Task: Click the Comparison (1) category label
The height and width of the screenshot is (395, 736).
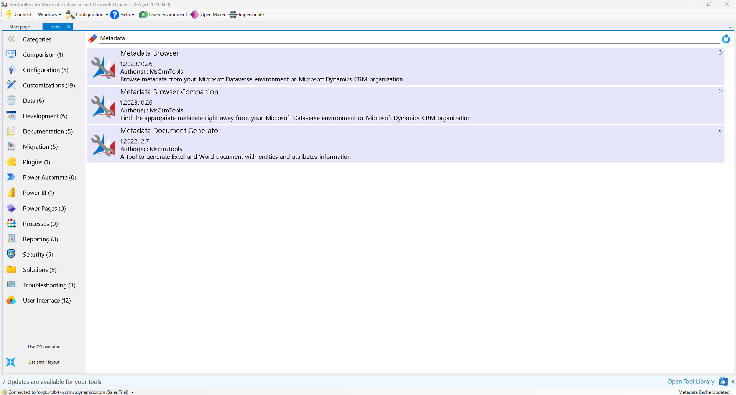Action: click(43, 54)
